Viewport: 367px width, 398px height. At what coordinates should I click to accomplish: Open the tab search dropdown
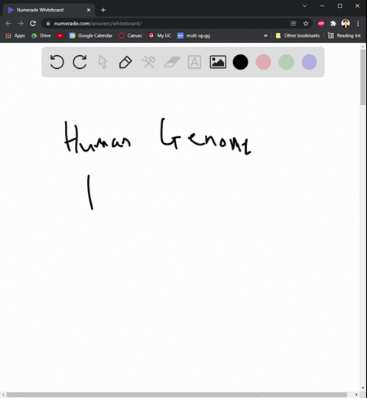point(304,5)
